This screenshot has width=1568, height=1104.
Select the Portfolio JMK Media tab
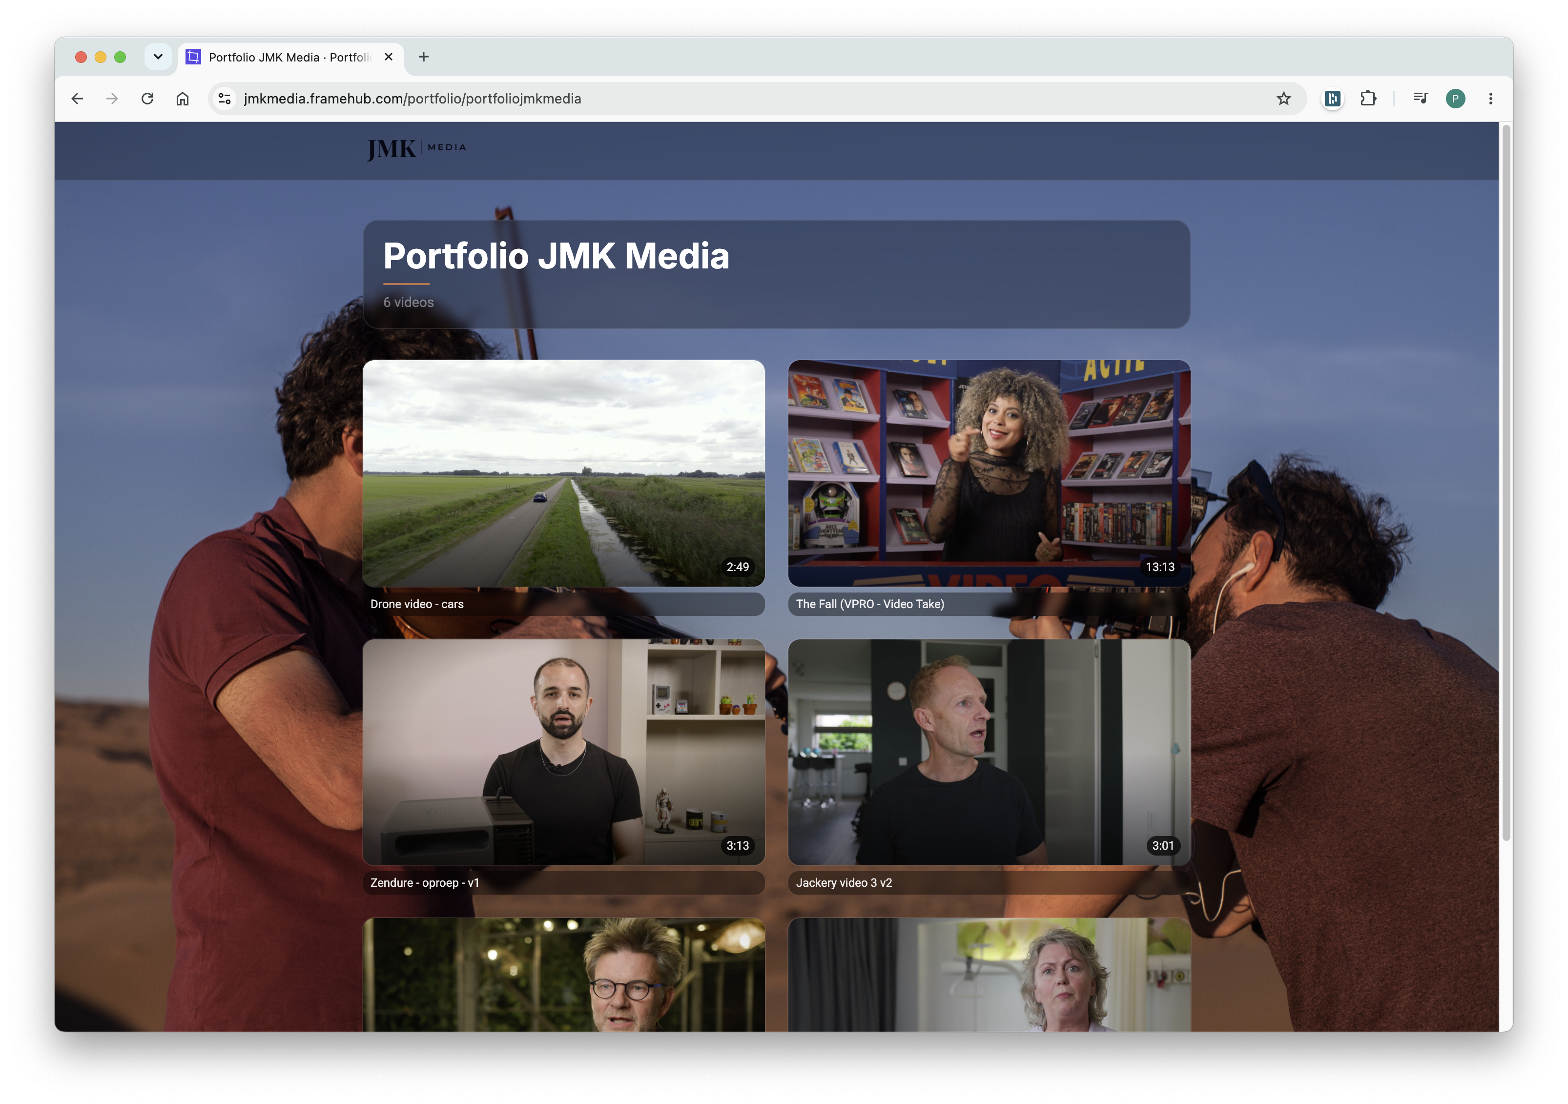tap(291, 58)
